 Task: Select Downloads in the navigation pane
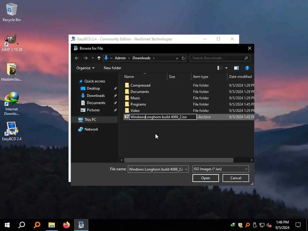pos(96,96)
